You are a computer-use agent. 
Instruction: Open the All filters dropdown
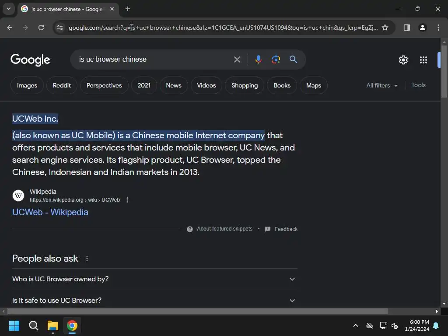pos(382,85)
